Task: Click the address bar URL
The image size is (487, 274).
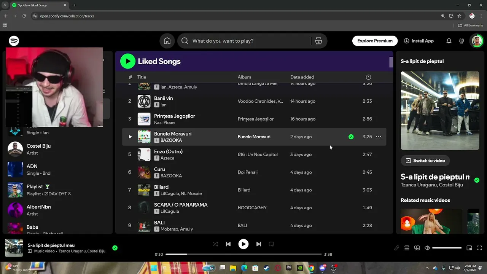Action: click(x=67, y=16)
